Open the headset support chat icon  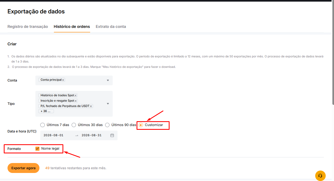point(320,176)
